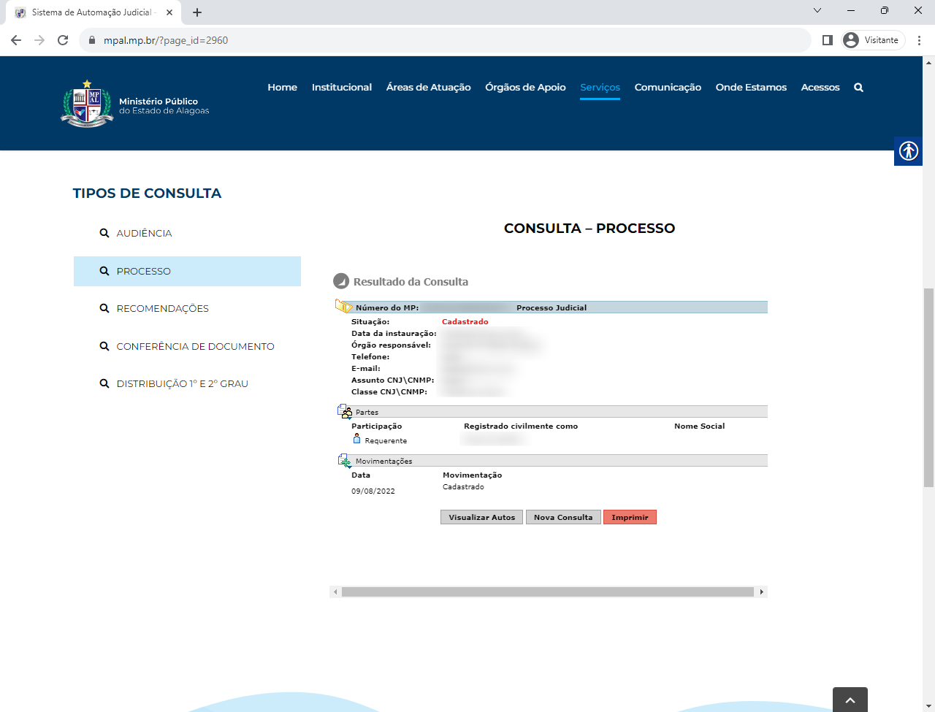Image resolution: width=935 pixels, height=712 pixels.
Task: Click the Visitante profile button
Action: tap(873, 40)
